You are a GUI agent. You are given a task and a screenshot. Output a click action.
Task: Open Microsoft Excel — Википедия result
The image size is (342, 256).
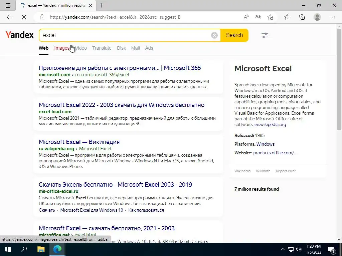pyautogui.click(x=79, y=142)
